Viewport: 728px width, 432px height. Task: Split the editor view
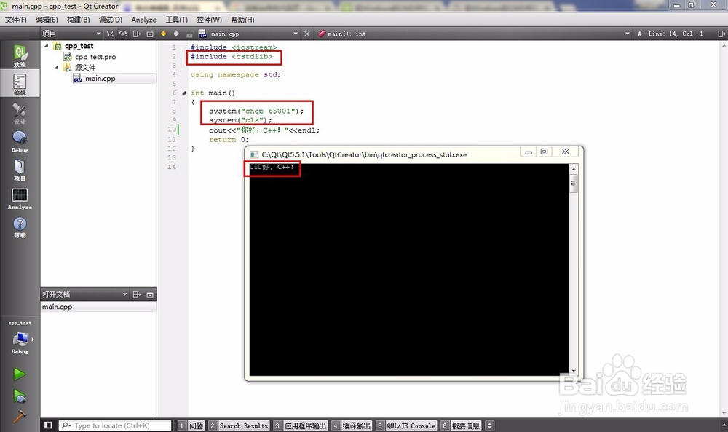pos(721,34)
